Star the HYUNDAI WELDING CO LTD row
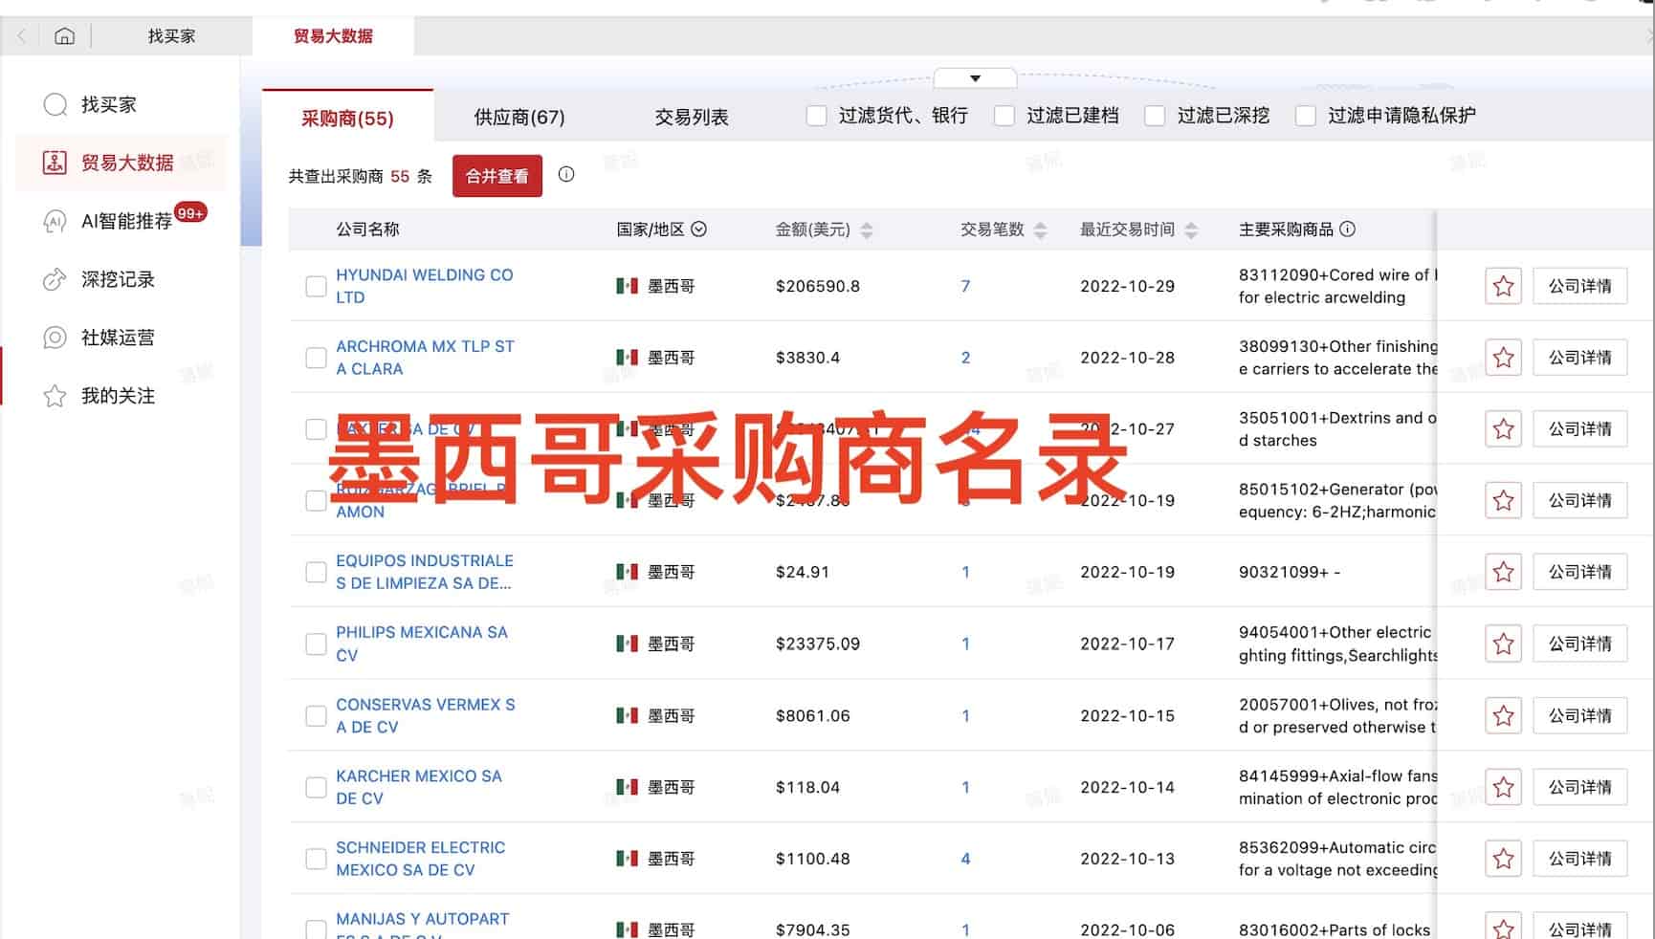The height and width of the screenshot is (939, 1655). coord(1503,286)
